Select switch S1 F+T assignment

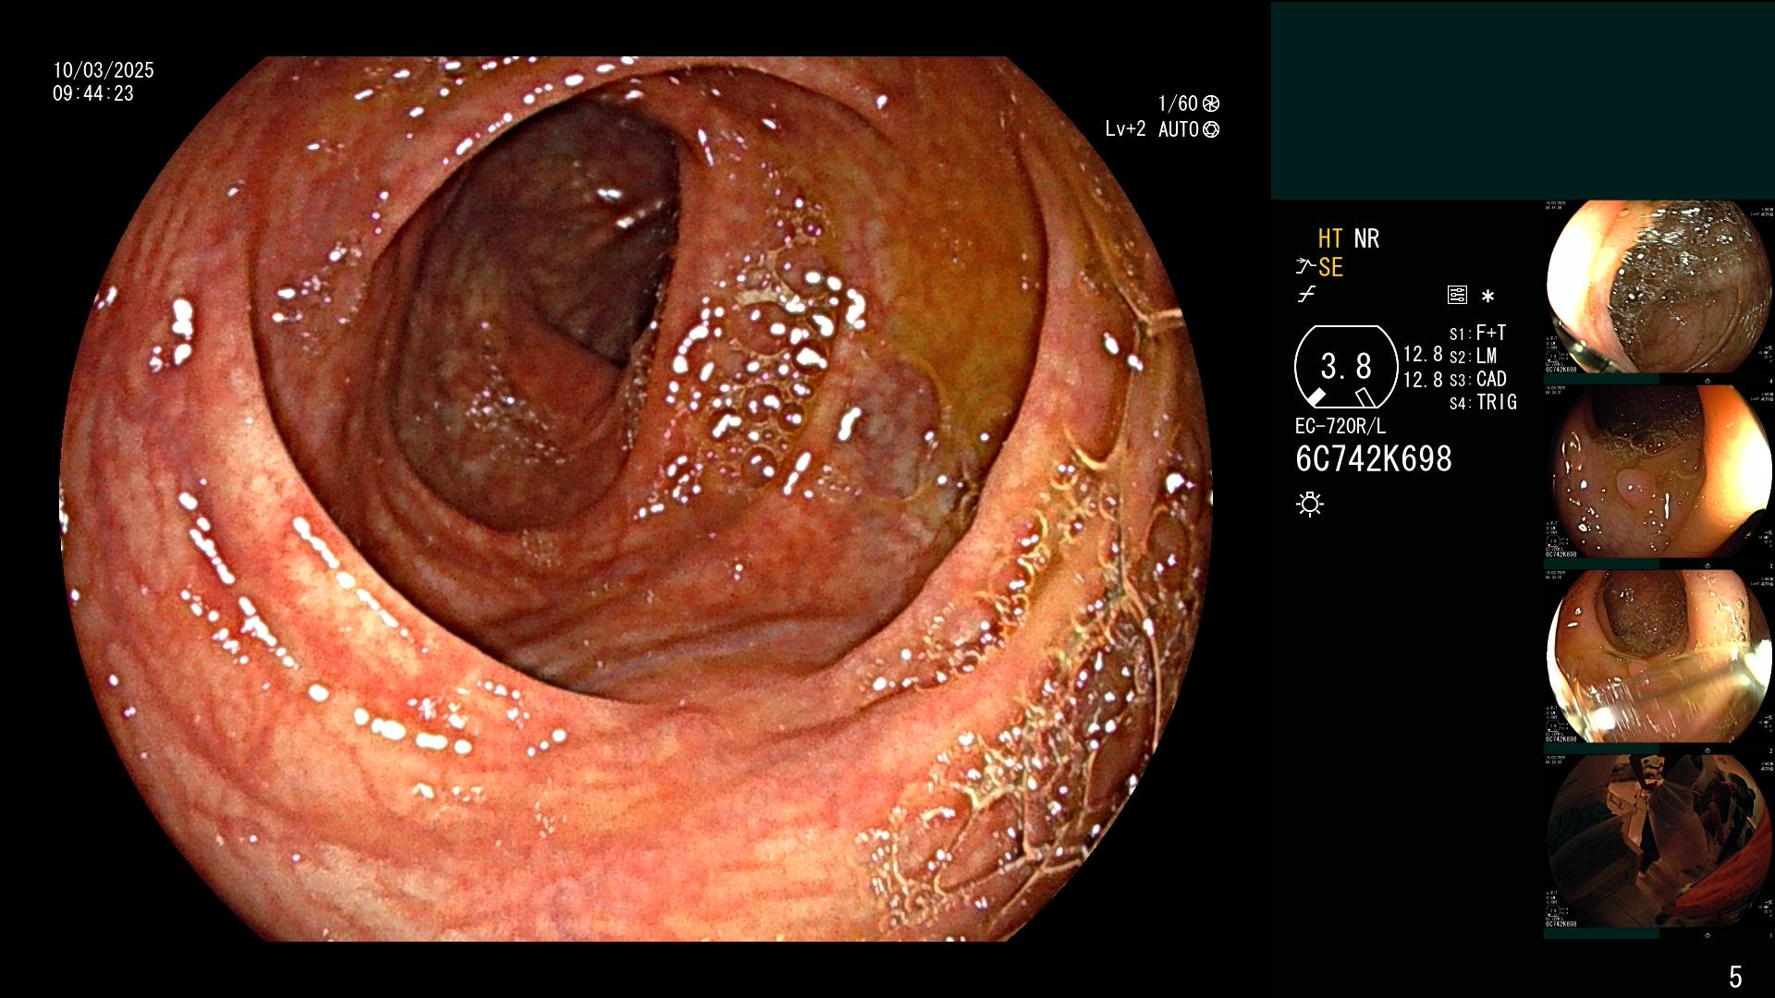coord(1477,333)
